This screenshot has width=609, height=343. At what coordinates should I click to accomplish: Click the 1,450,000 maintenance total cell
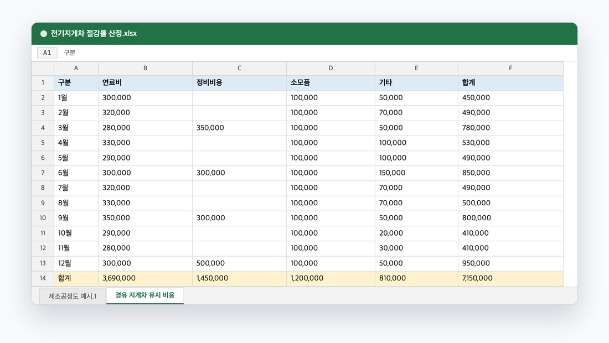(239, 278)
